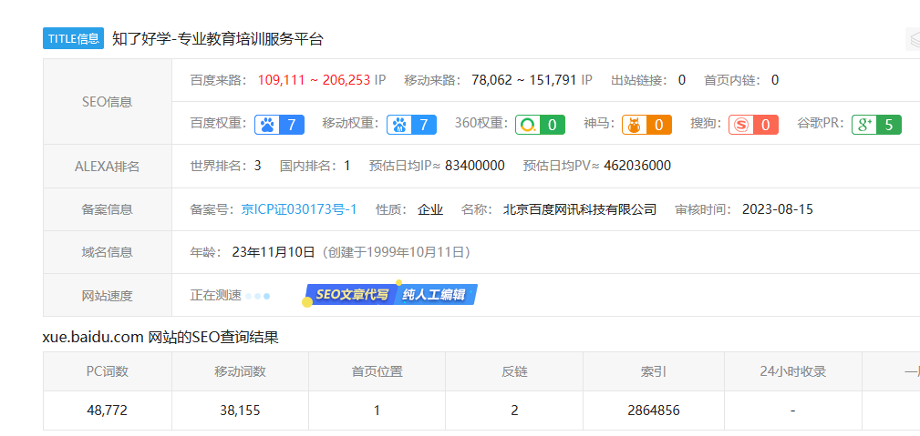This screenshot has width=920, height=436.
Task: Click the 反链 value 2
Action: [514, 411]
